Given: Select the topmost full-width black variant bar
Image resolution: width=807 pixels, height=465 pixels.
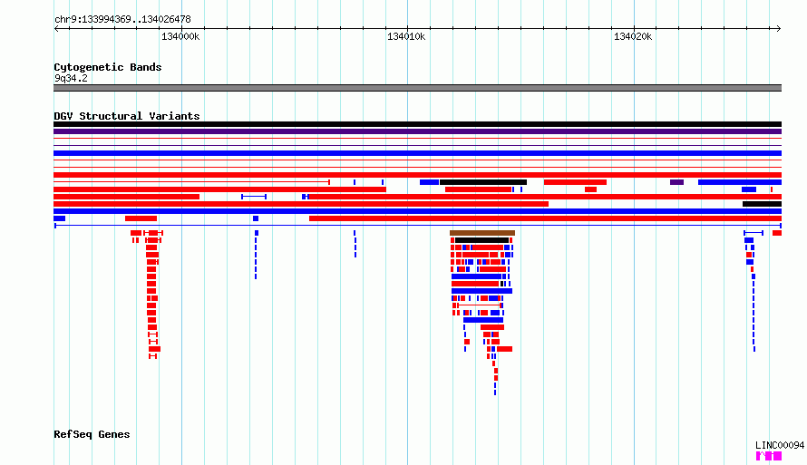Looking at the screenshot, I should click(417, 124).
